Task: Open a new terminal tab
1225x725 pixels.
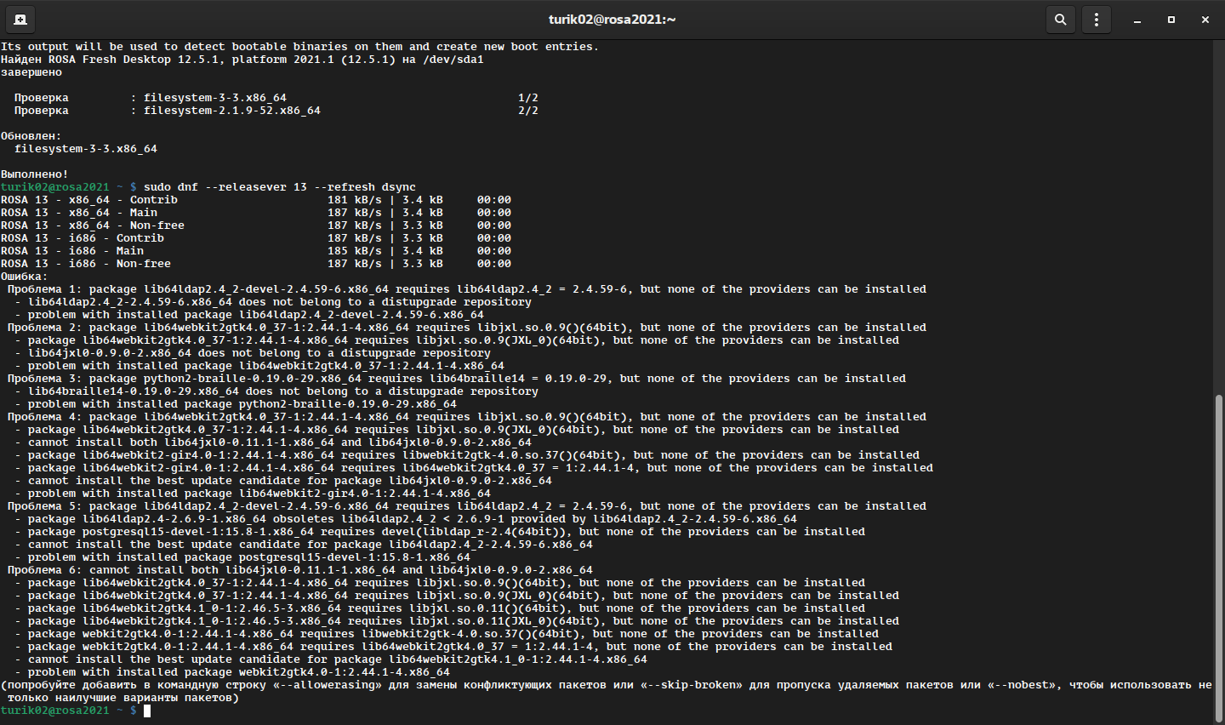Action: point(20,20)
